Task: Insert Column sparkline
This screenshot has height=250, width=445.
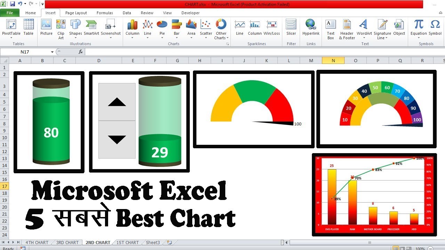Action: point(255,27)
